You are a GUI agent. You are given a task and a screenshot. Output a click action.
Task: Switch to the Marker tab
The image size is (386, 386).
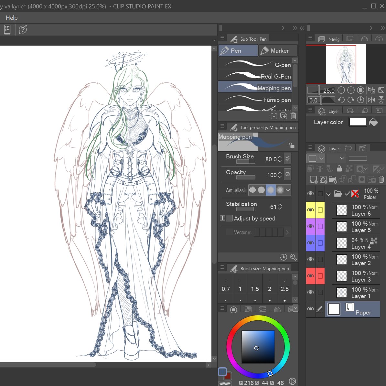click(x=277, y=50)
